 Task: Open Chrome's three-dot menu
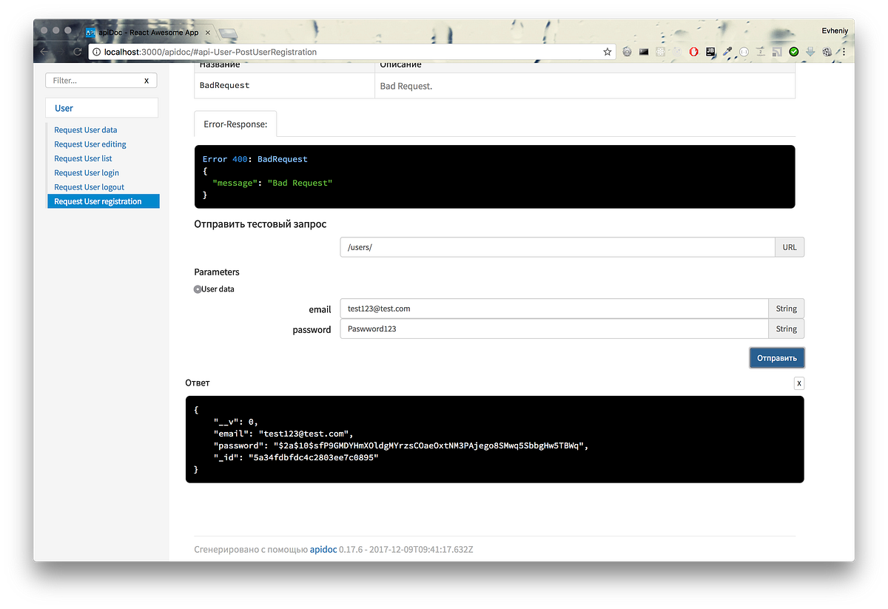[x=844, y=52]
